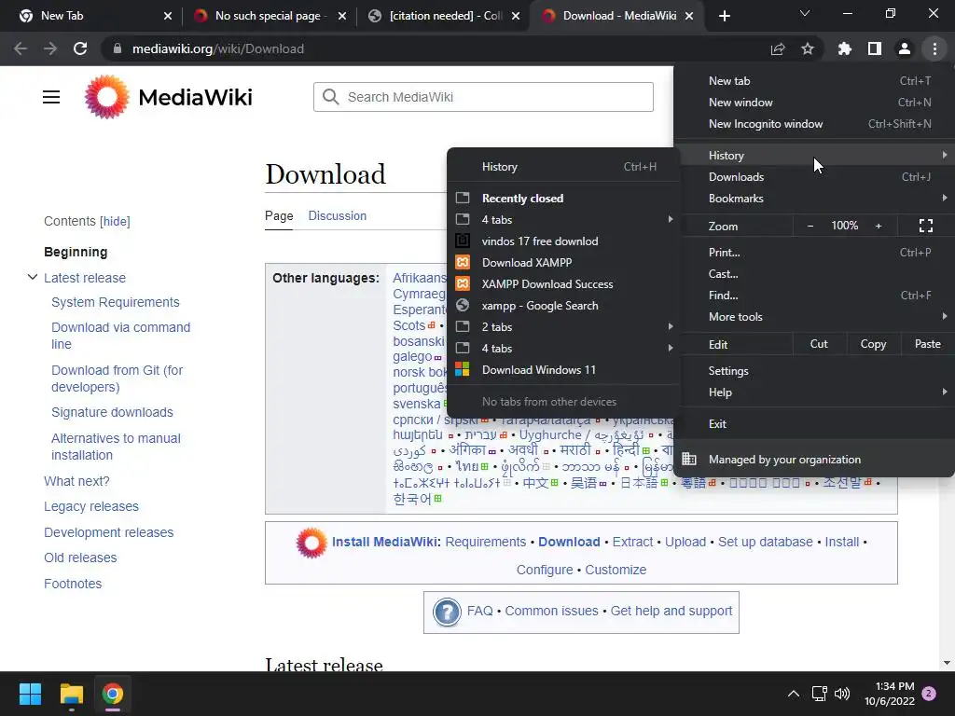Screen dimensions: 955x716
Task: Expand the Help submenu
Action: coord(814,392)
